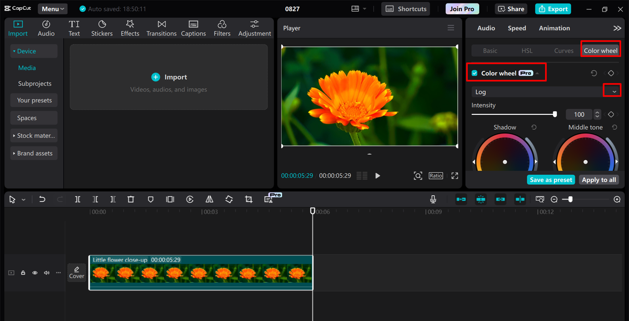Click the preview focus zoom icon
The image size is (629, 321).
(x=418, y=176)
